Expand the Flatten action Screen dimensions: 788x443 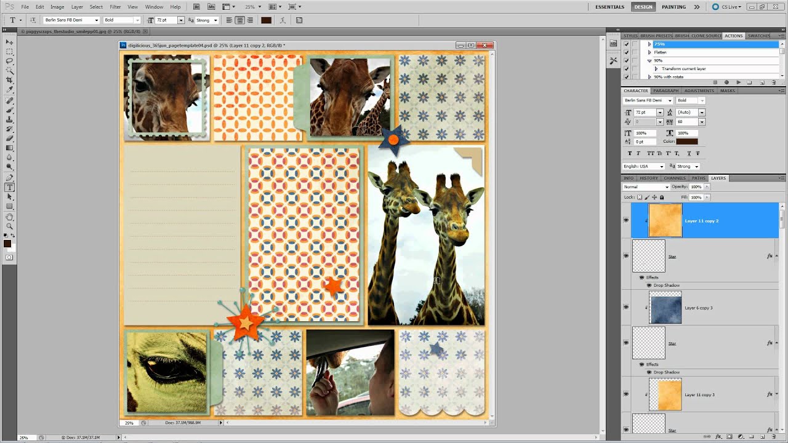click(x=649, y=52)
